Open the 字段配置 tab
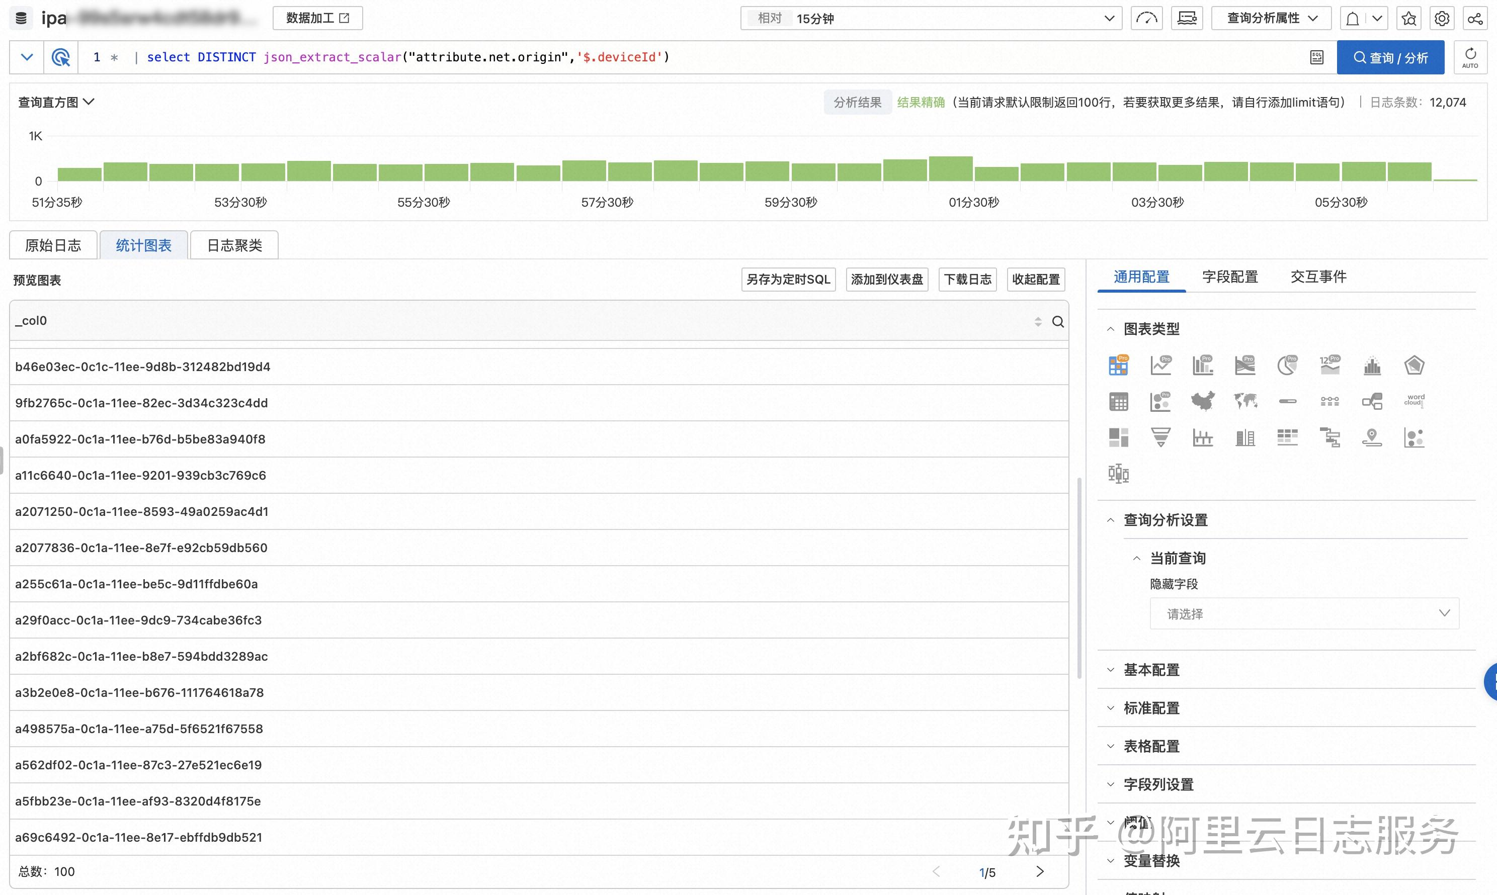 [x=1230, y=277]
